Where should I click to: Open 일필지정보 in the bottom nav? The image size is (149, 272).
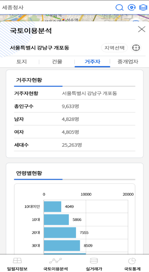[17, 264]
